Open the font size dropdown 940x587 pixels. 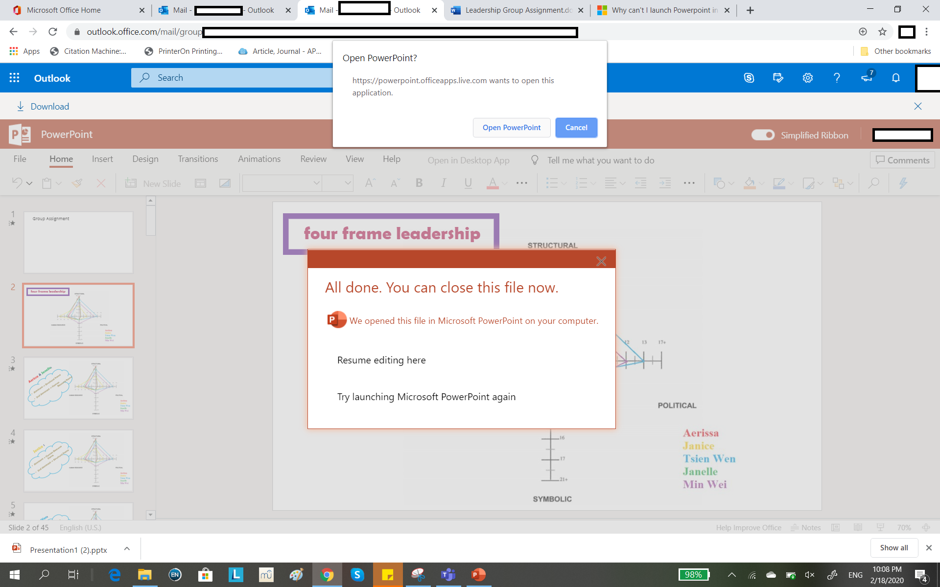click(x=348, y=183)
